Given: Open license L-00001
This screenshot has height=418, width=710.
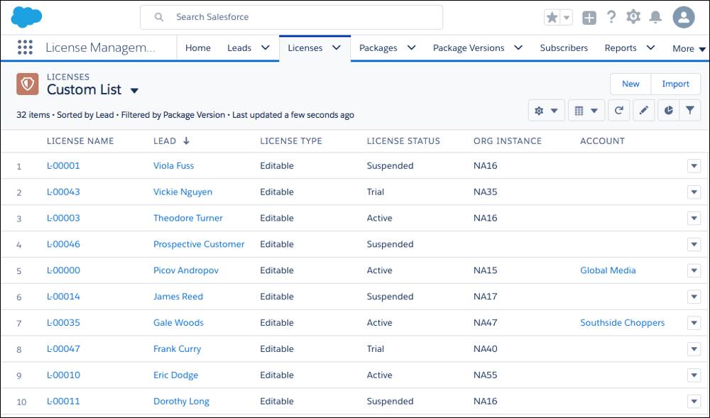Looking at the screenshot, I should (63, 165).
